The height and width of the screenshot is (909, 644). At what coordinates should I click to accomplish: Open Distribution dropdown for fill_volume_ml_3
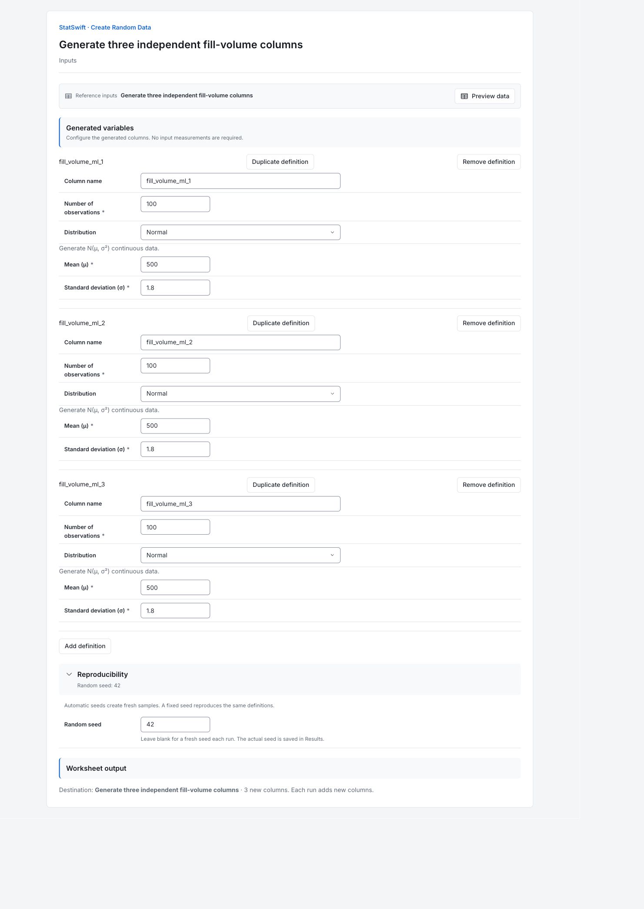point(240,555)
